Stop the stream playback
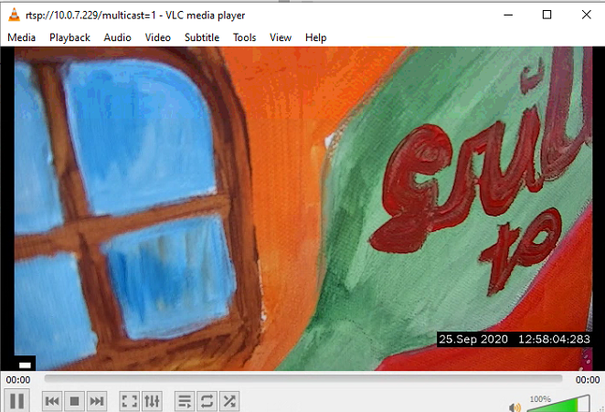The width and height of the screenshot is (605, 412). click(x=74, y=401)
